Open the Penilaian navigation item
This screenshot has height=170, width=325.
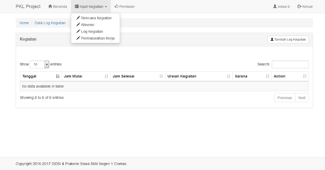pyautogui.click(x=125, y=6)
